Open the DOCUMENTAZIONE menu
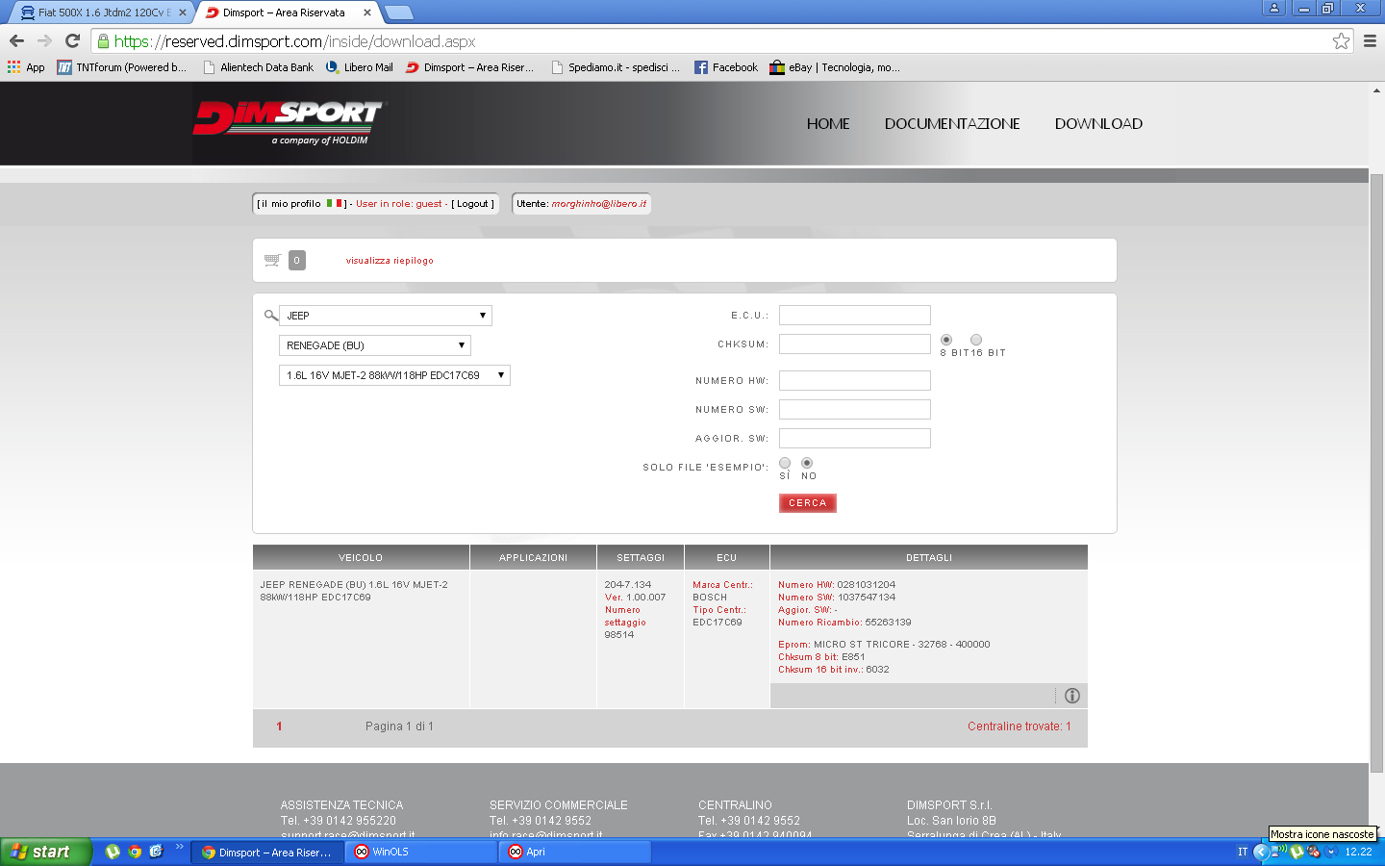The height and width of the screenshot is (866, 1385). 951,124
